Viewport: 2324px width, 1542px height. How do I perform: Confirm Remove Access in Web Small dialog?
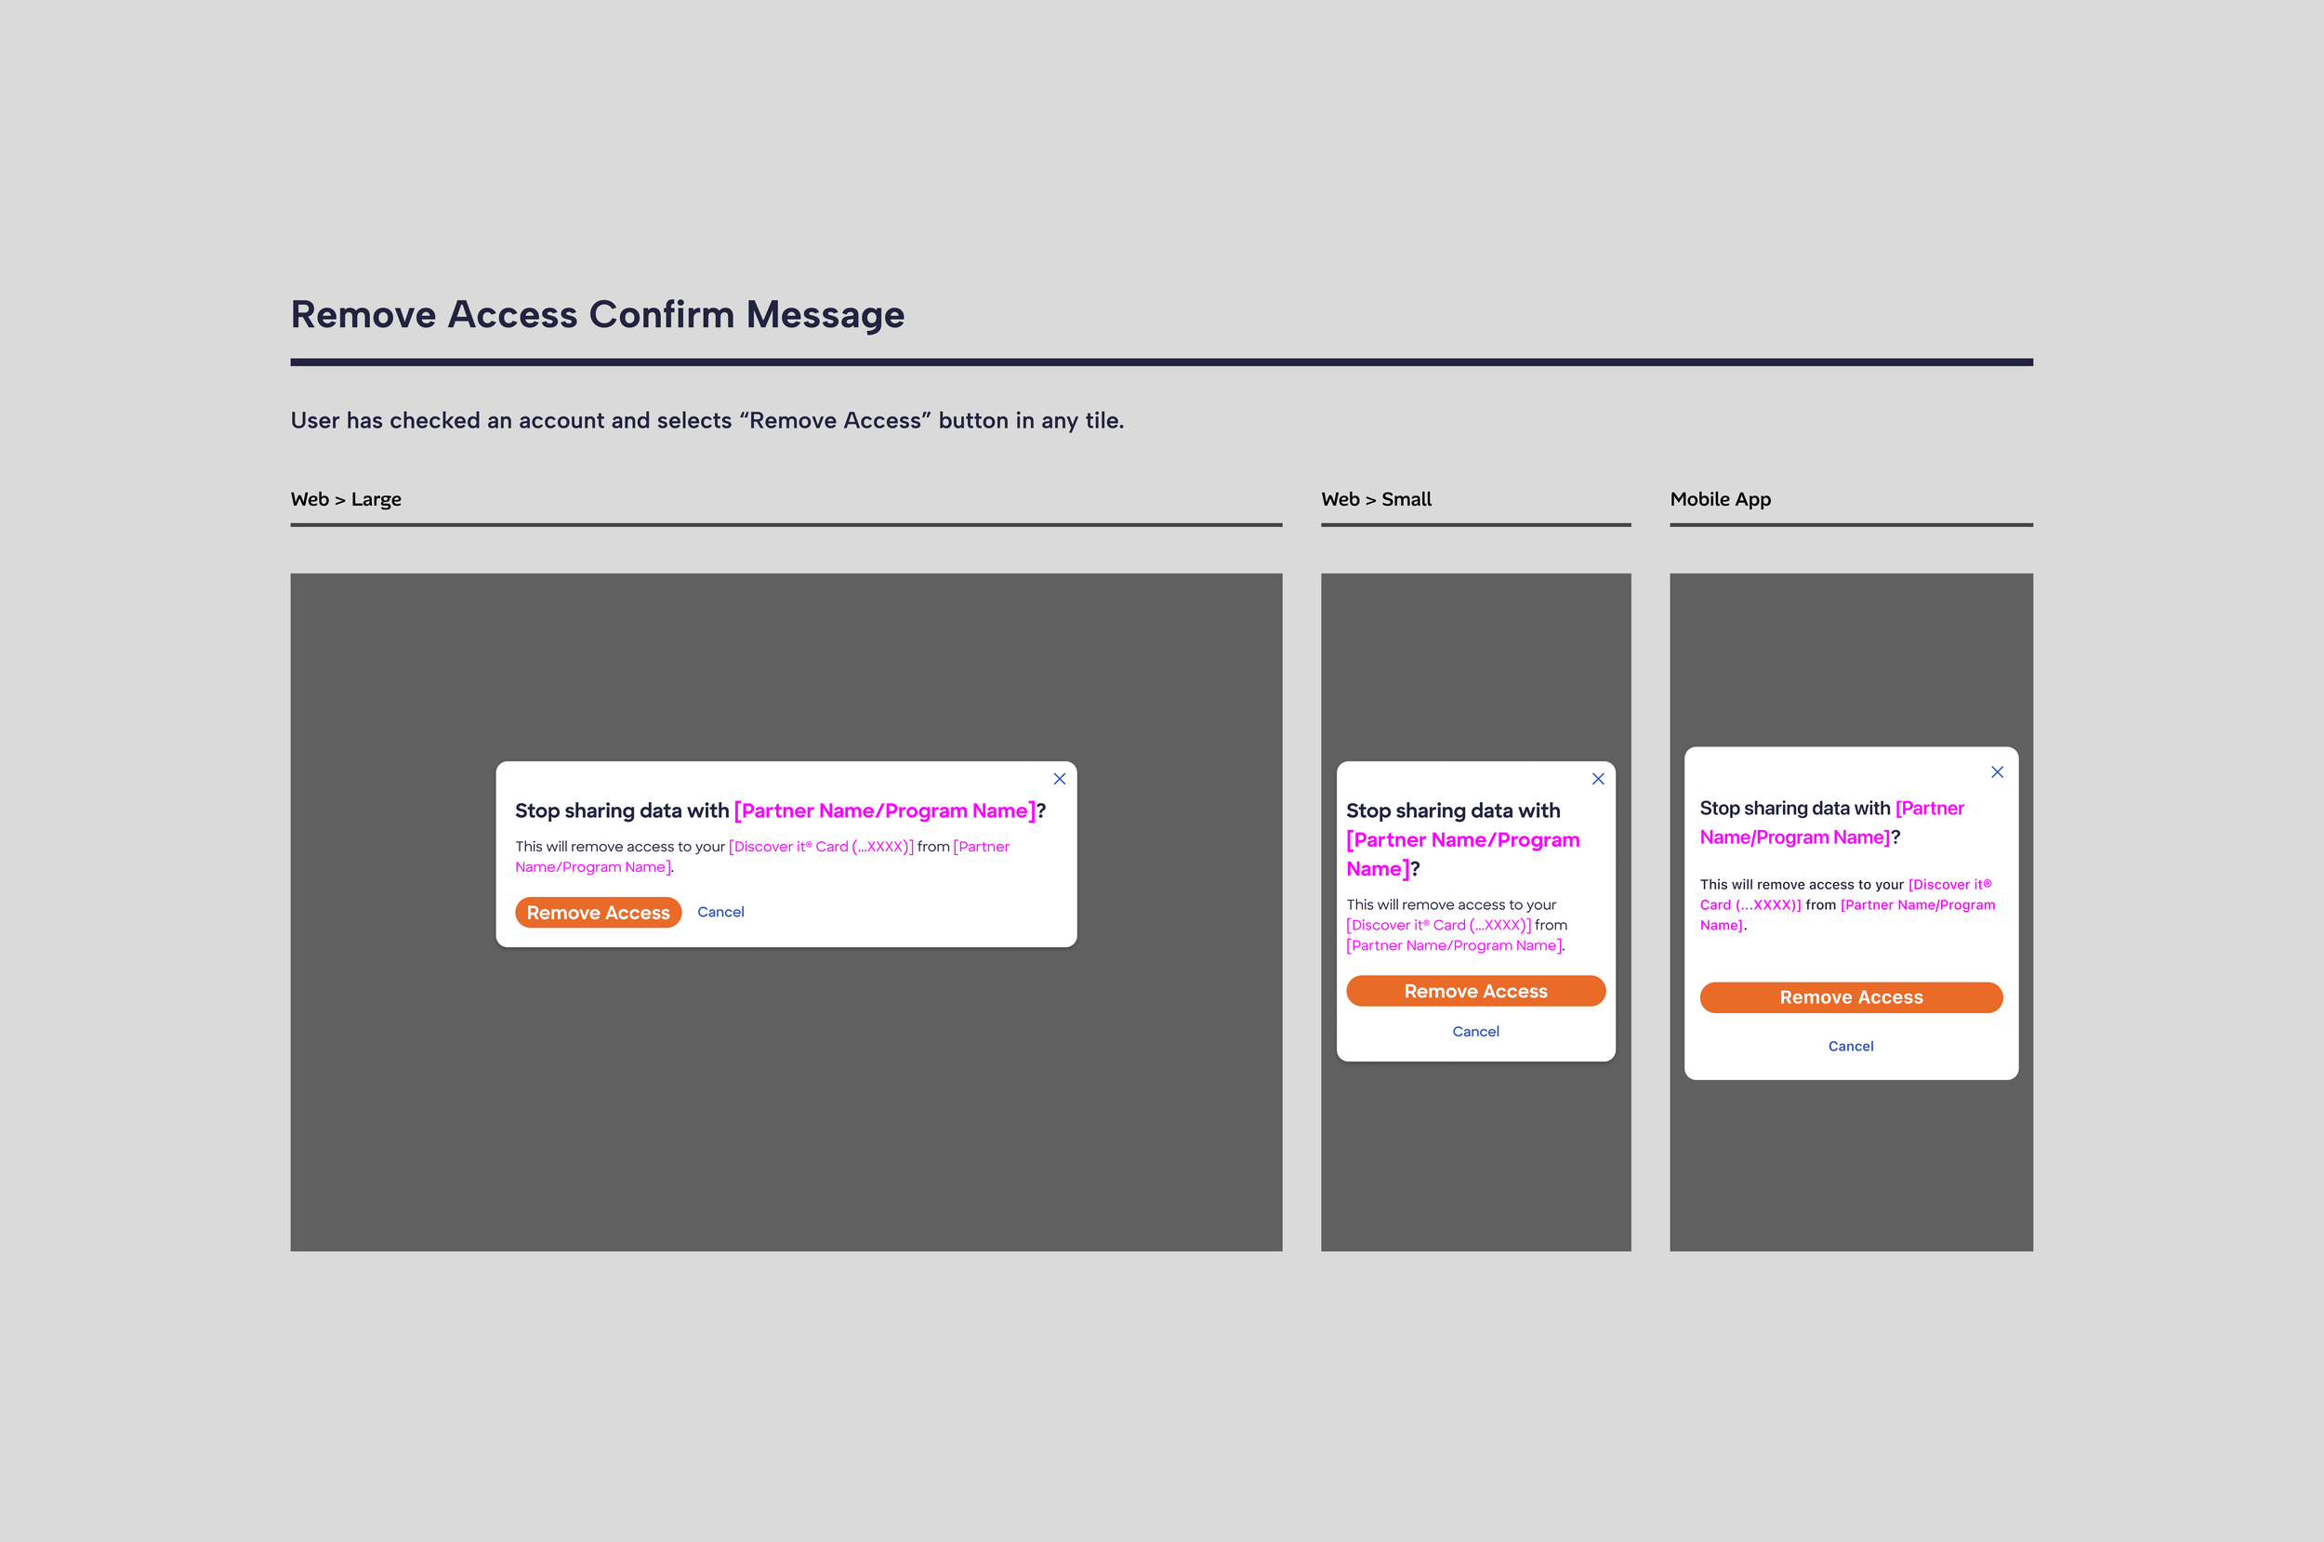coord(1475,991)
